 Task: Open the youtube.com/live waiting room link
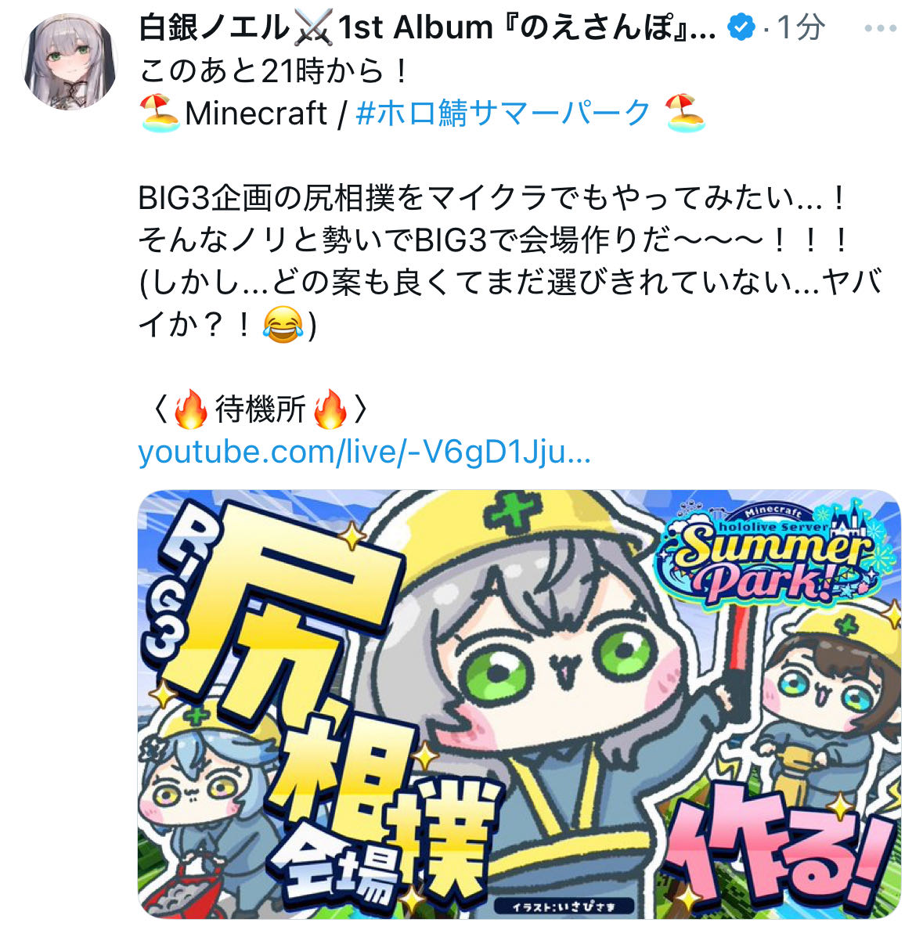coord(364,452)
